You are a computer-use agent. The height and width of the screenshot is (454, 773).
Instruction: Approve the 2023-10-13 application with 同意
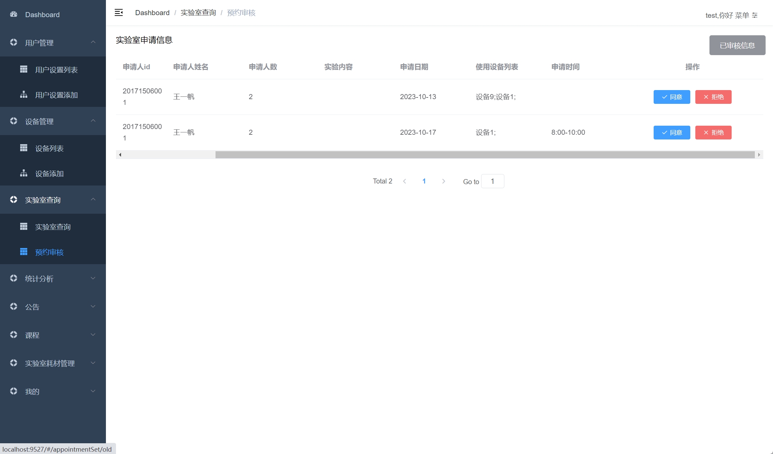click(671, 97)
